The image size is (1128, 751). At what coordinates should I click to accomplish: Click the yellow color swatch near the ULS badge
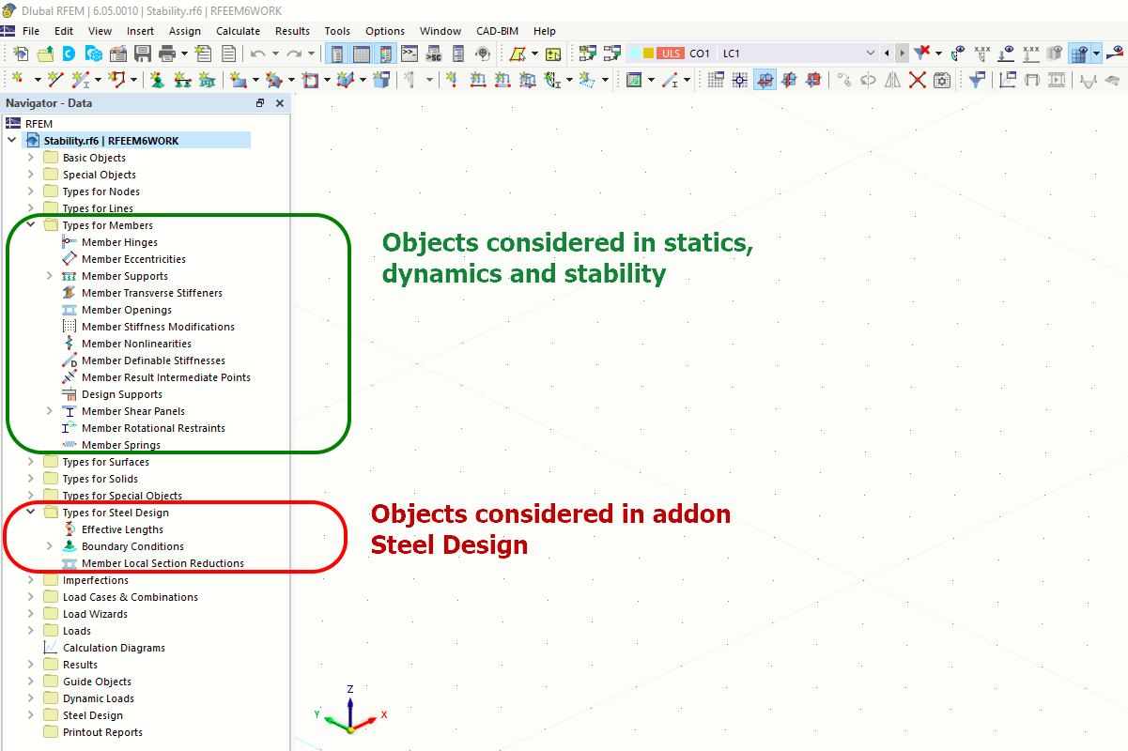(x=649, y=54)
